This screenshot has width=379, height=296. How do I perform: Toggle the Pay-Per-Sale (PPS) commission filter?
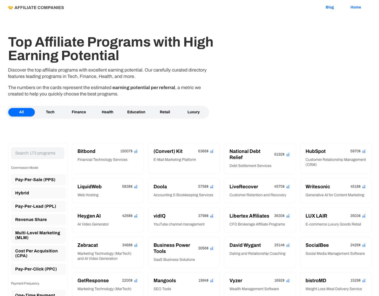point(38,180)
